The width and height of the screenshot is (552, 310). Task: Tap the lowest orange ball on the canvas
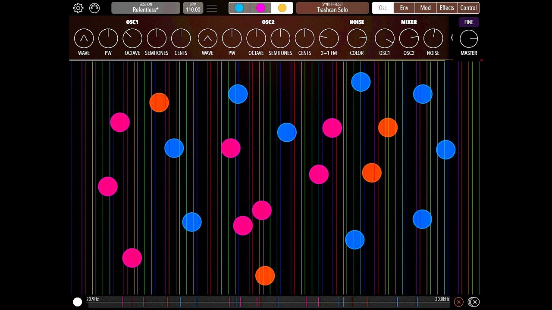click(265, 276)
